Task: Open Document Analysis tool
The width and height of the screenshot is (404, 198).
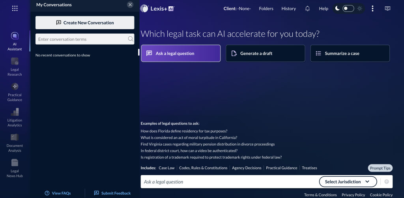Action: 15,142
